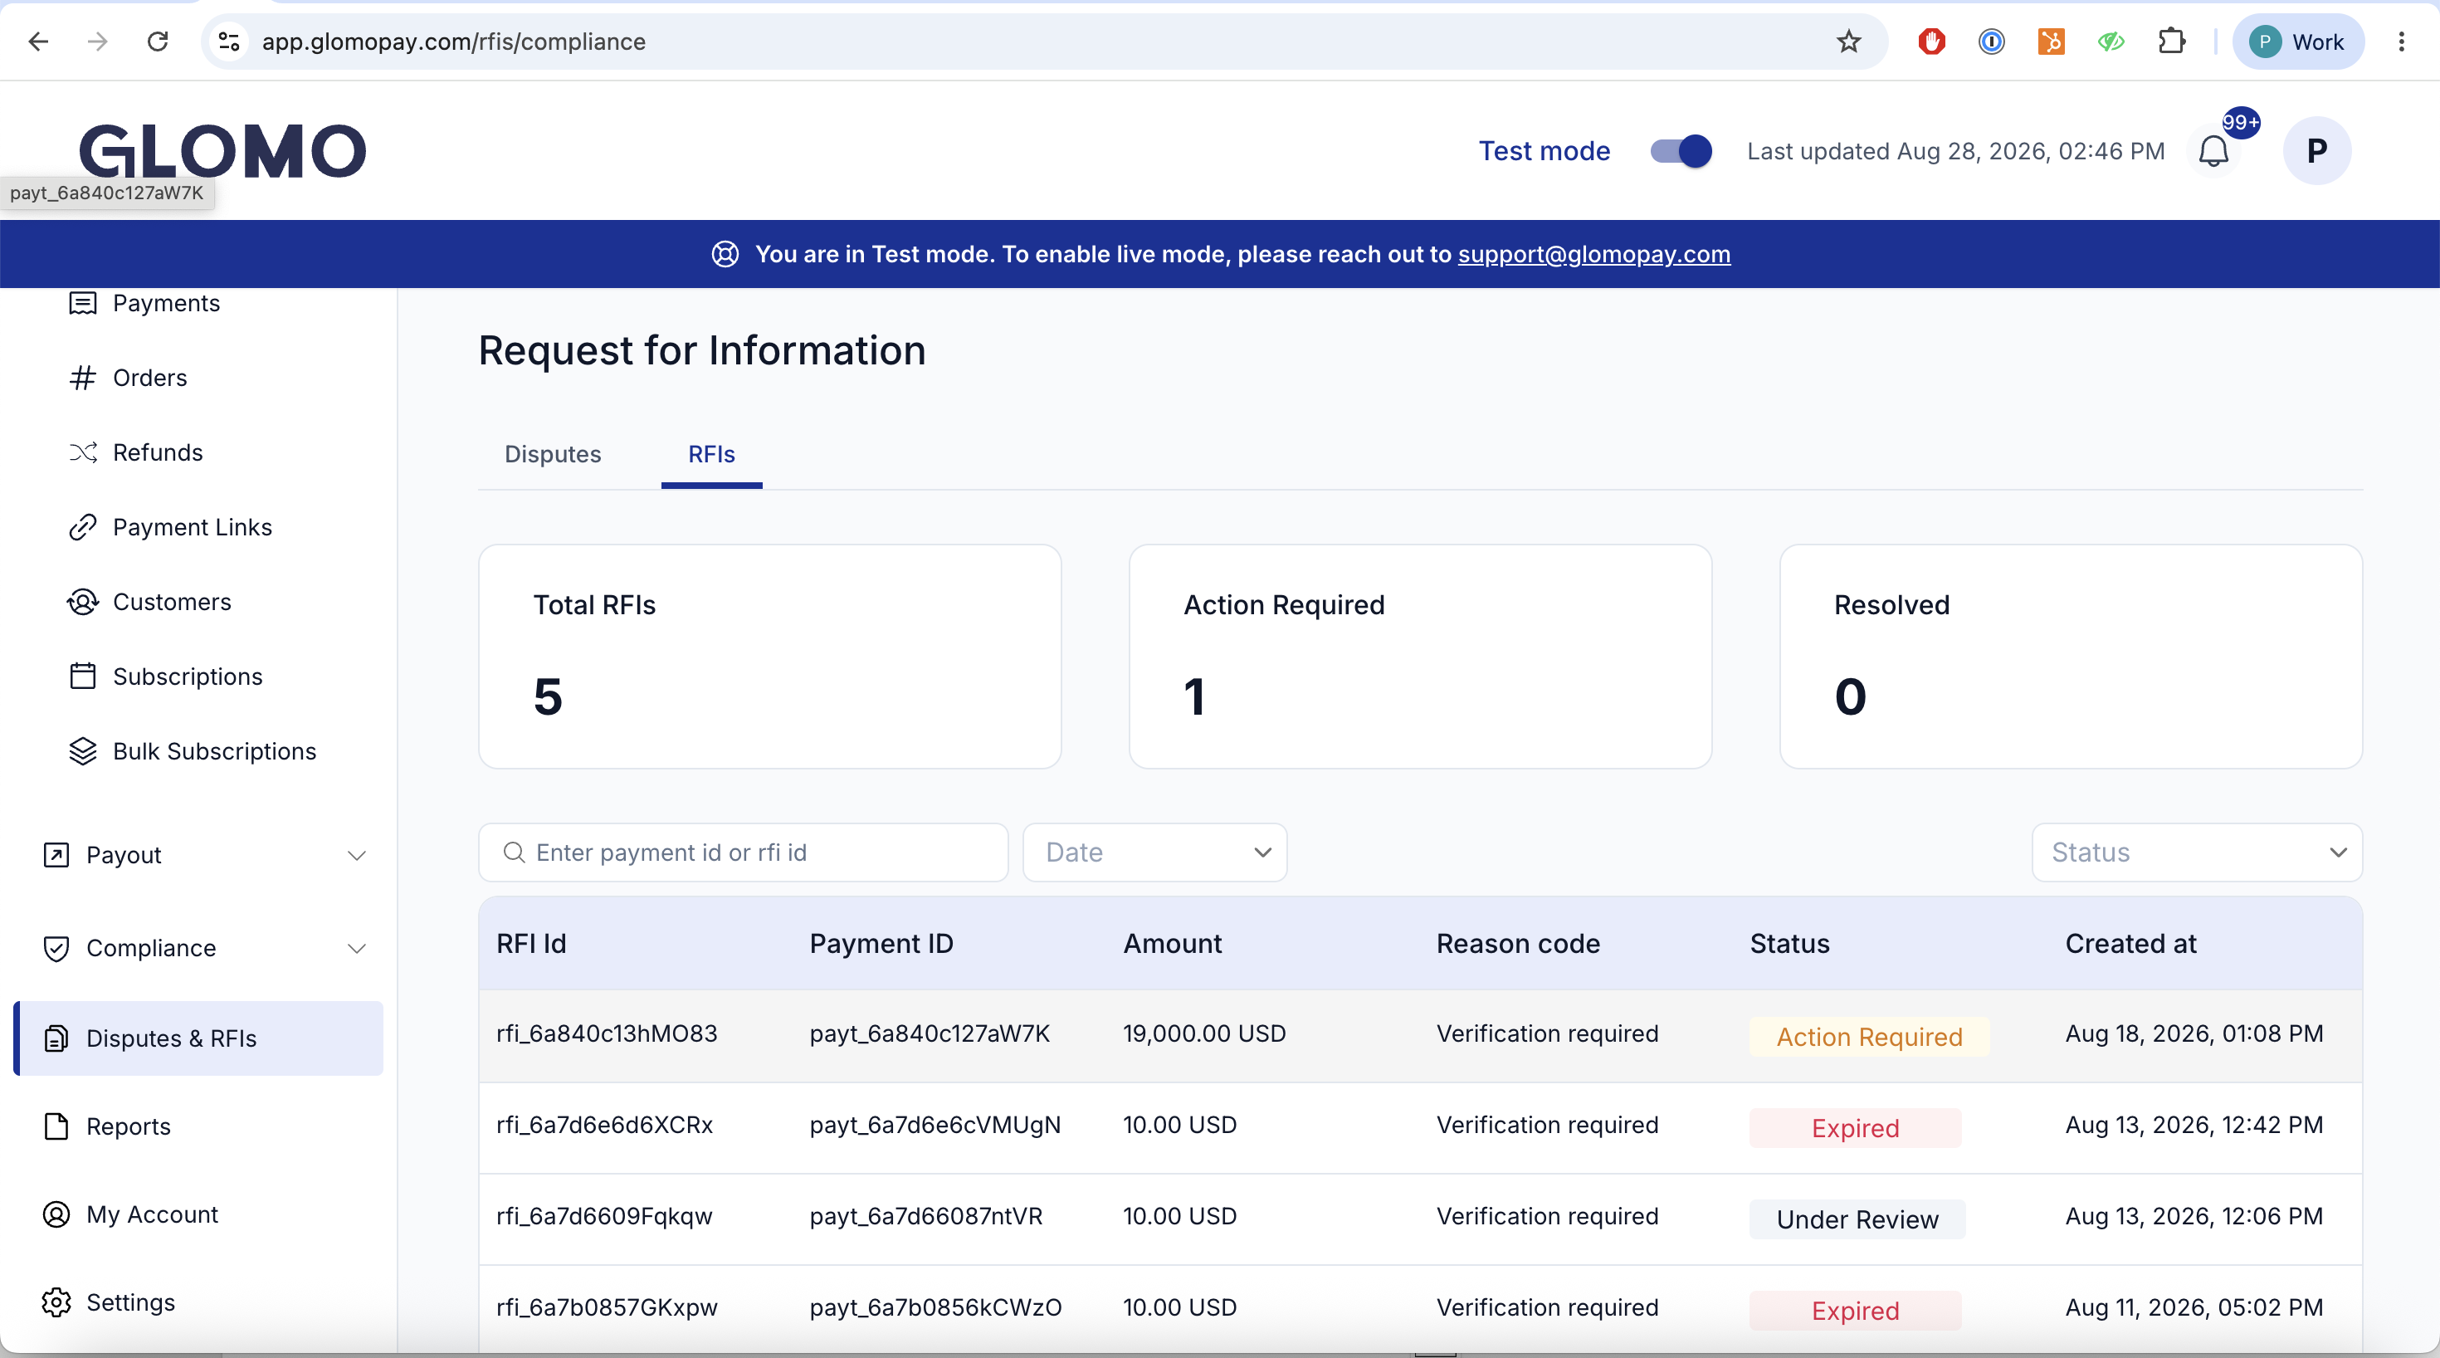2440x1358 pixels.
Task: Open the Status filter dropdown
Action: 2197,854
